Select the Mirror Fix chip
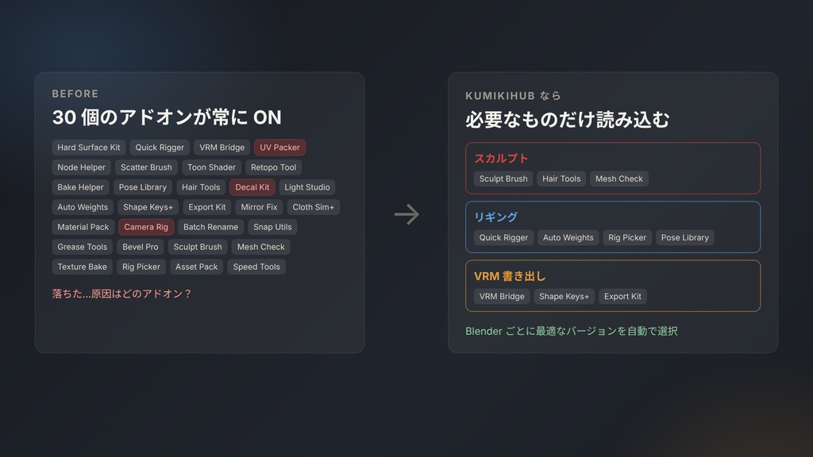 pos(259,207)
